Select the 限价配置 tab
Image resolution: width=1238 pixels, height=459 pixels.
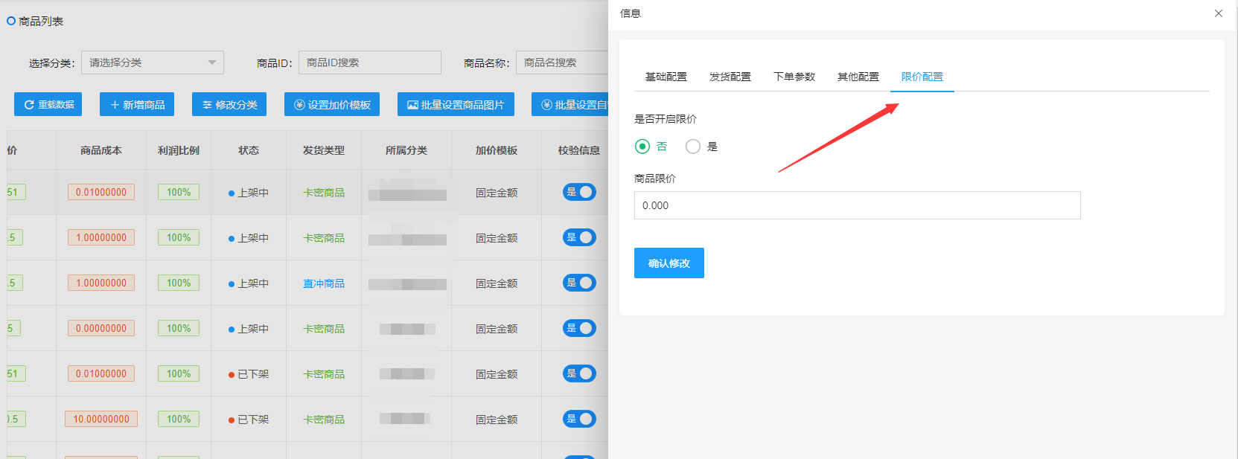(922, 77)
